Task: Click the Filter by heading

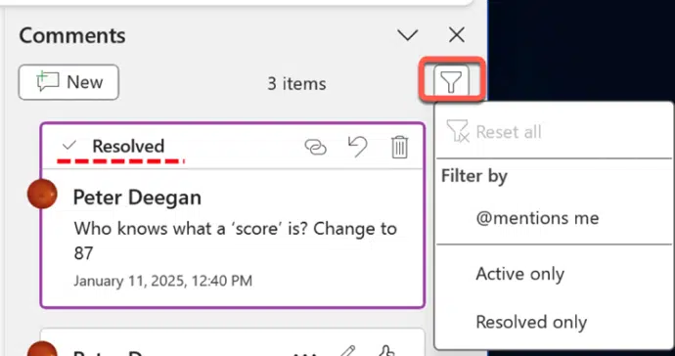Action: click(474, 176)
